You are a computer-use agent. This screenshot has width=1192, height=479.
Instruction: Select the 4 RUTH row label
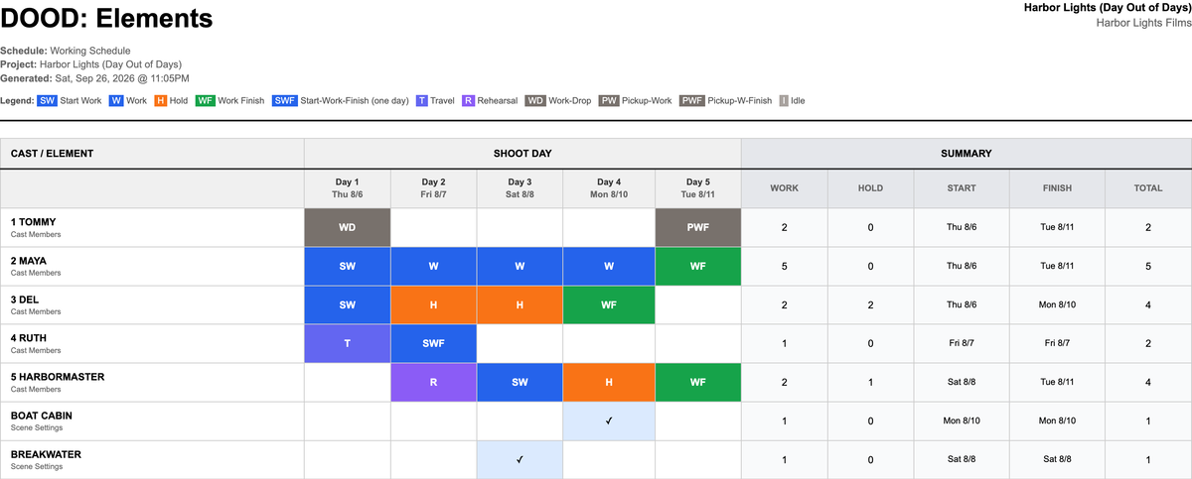152,343
